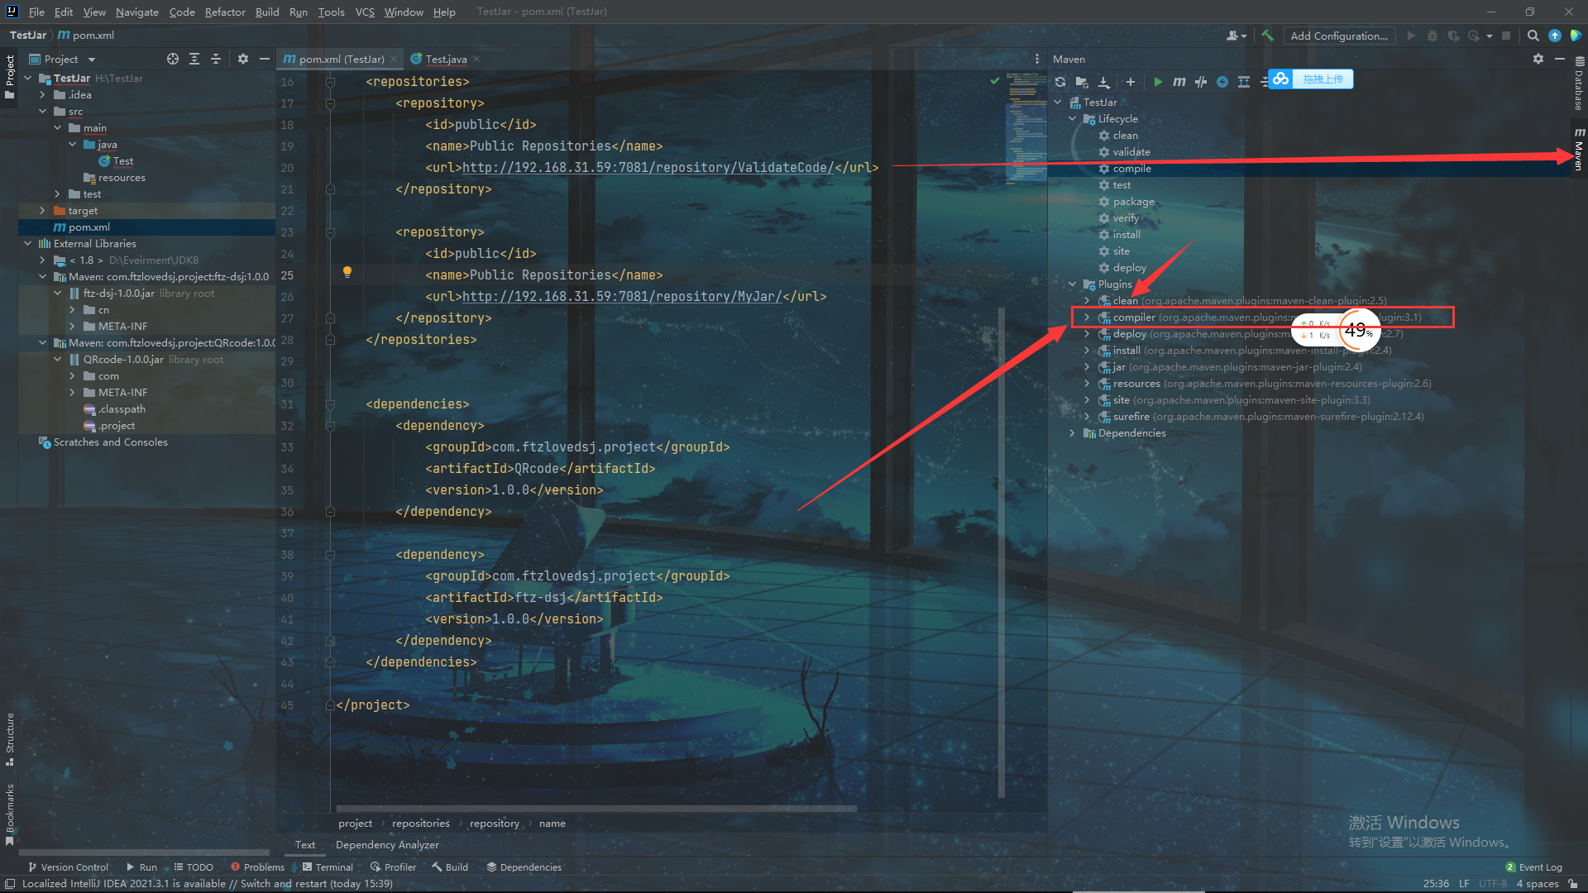Reload all Maven projects
This screenshot has width=1588, height=893.
(1060, 82)
